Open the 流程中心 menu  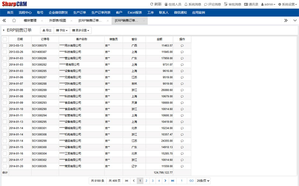[x=25, y=13]
